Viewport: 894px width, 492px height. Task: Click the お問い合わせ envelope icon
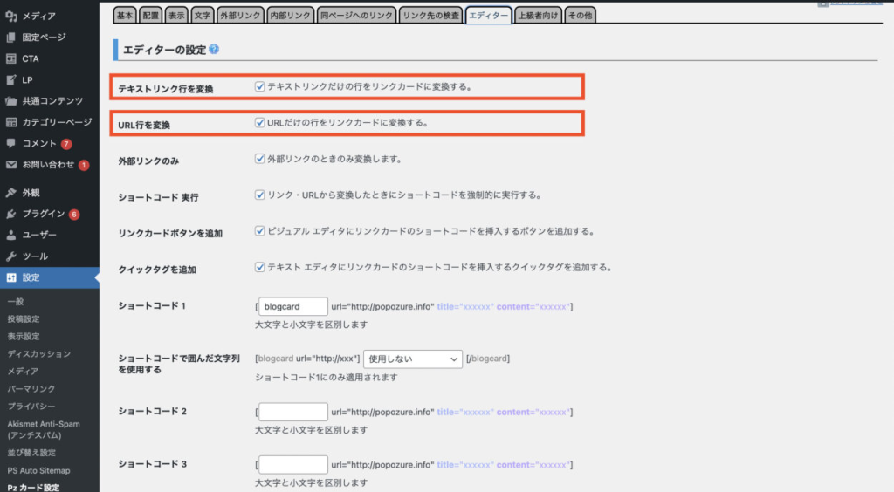pyautogui.click(x=10, y=164)
